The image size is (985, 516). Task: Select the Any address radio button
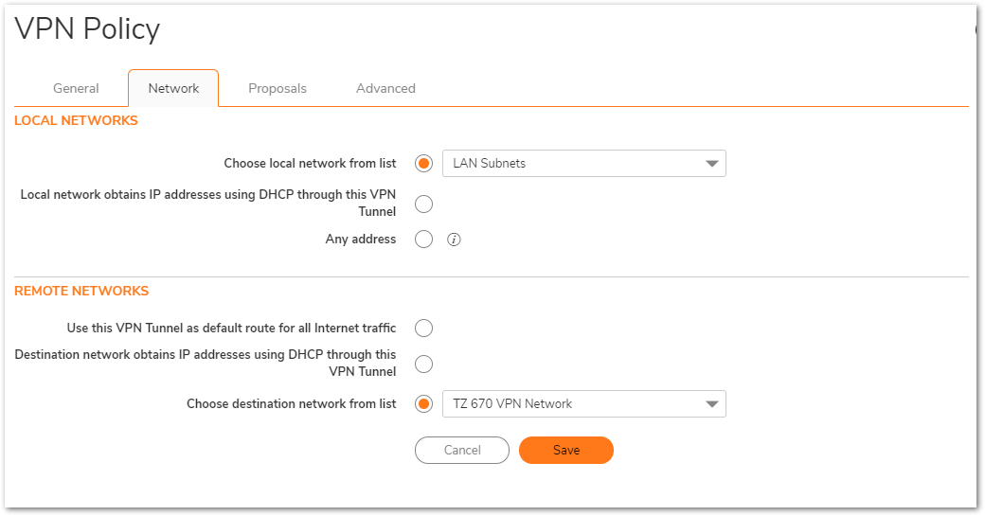(x=424, y=240)
